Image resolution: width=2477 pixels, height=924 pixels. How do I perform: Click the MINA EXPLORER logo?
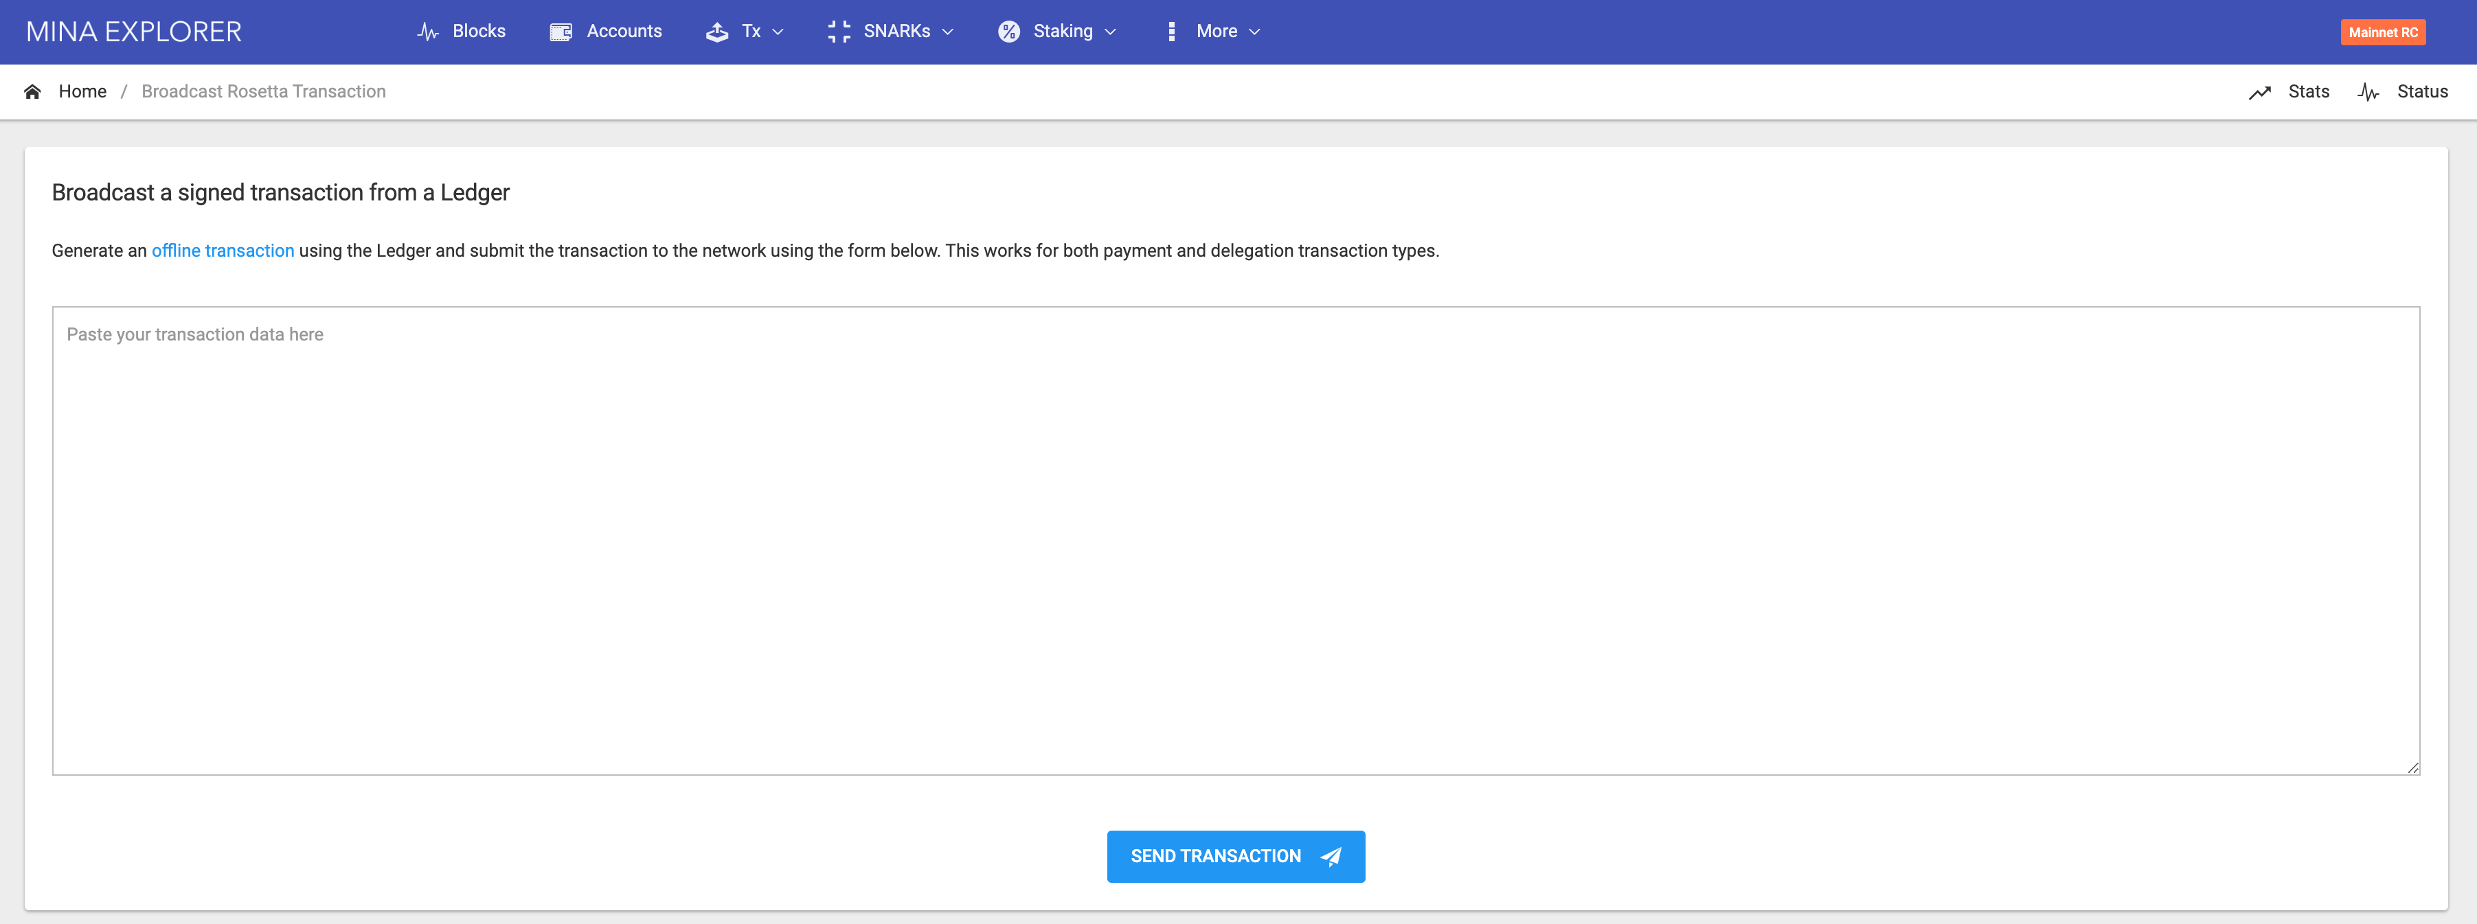[134, 32]
